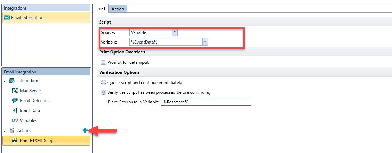Screen dimensions: 392x153
Task: Click the Integration node icon
Action: [12, 81]
